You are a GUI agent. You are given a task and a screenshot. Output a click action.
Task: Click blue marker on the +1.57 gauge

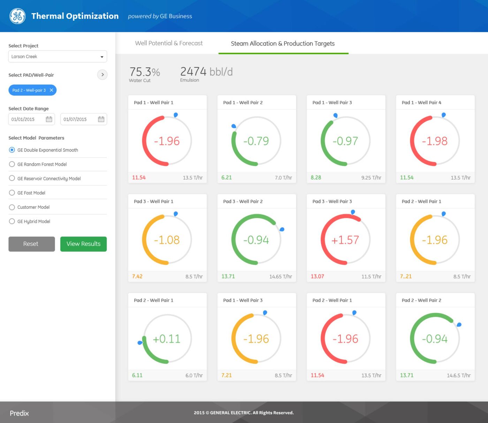coord(353,212)
